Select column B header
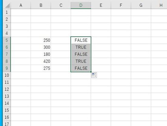The width and height of the screenshot is (167, 126). [41, 5]
